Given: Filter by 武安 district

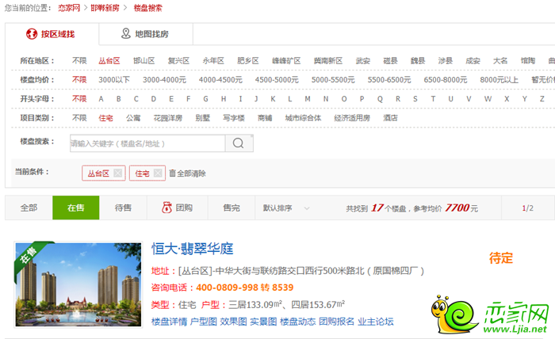Looking at the screenshot, I should (363, 61).
